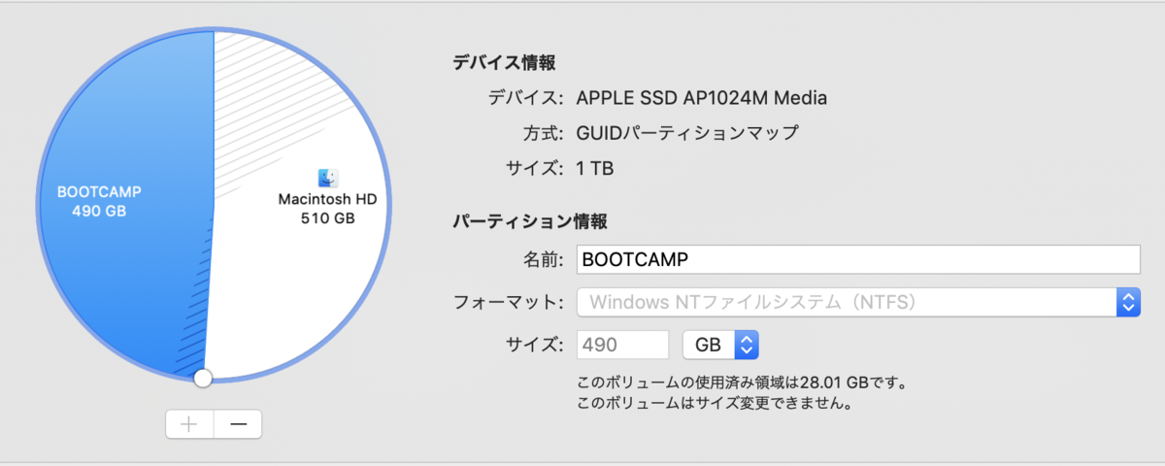The width and height of the screenshot is (1165, 466).
Task: Click the size field showing 490
Action: coord(622,345)
